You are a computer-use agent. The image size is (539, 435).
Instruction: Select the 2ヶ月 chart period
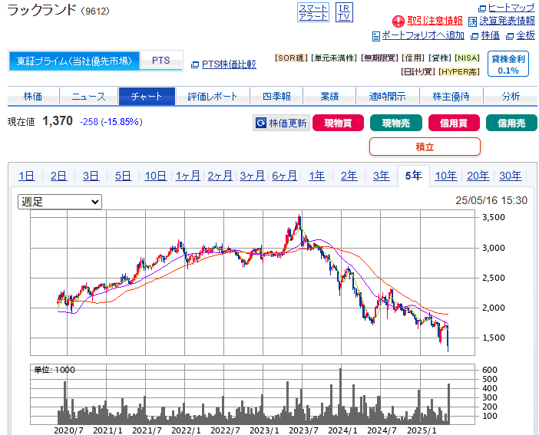[x=220, y=176]
